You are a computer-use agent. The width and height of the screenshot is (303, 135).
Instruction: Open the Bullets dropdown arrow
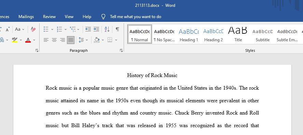(x=52, y=29)
